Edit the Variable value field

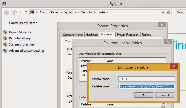tap(146, 86)
